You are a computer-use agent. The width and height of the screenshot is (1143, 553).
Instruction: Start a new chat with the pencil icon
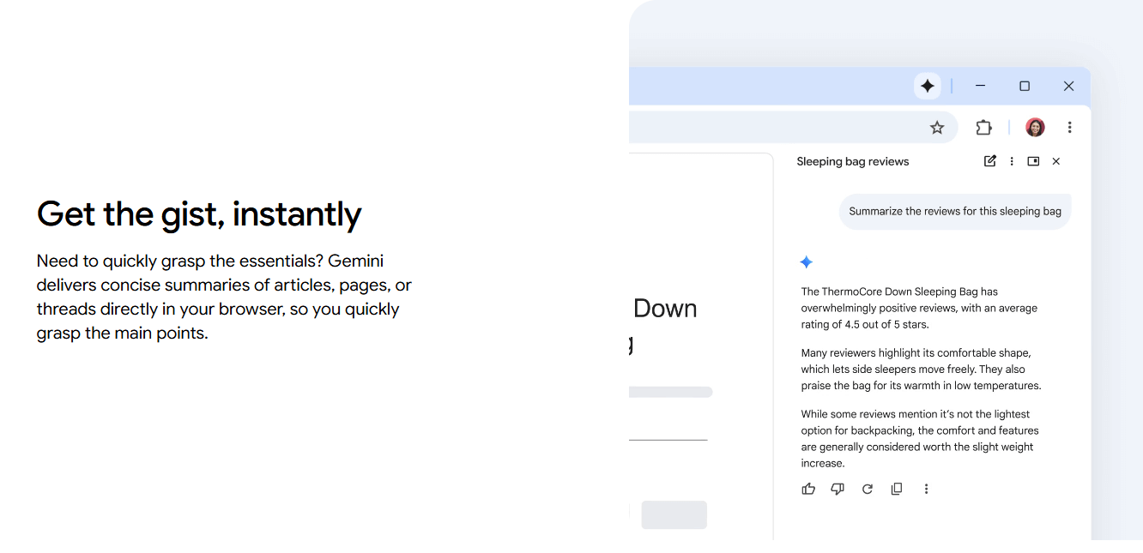pos(989,161)
